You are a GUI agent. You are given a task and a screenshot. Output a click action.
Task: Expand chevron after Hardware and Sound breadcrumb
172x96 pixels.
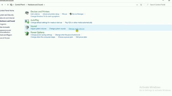44,5
